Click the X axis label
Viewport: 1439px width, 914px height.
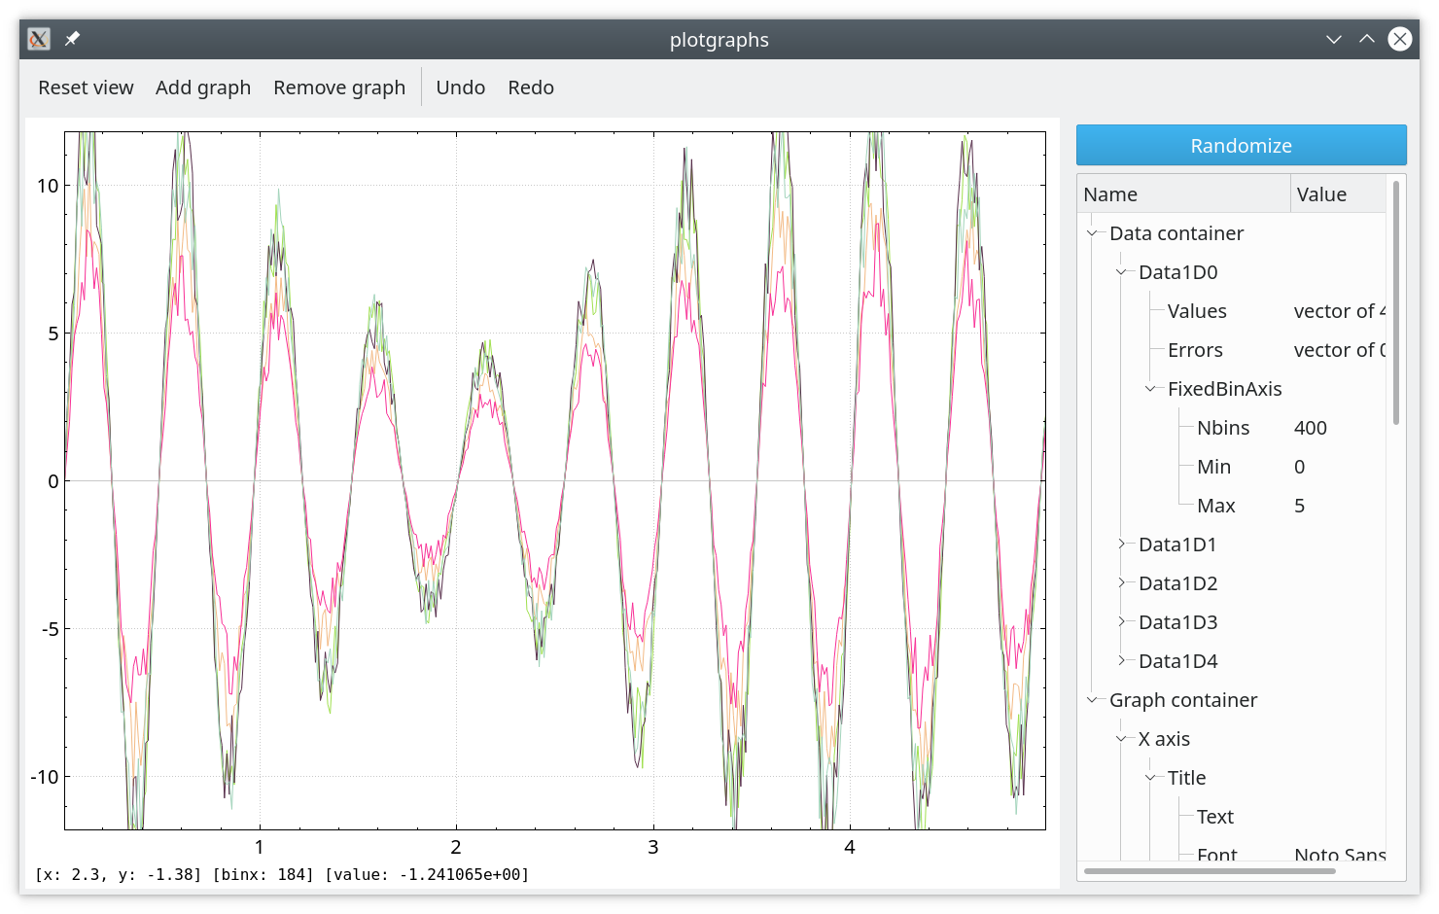[x=1164, y=739]
